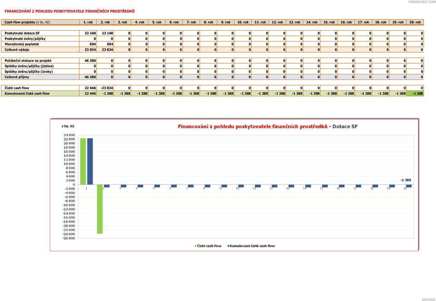Click the green highlighted '-1 388' cell in 20. rok
Viewport: 436px width, 301px height.
(x=415, y=94)
